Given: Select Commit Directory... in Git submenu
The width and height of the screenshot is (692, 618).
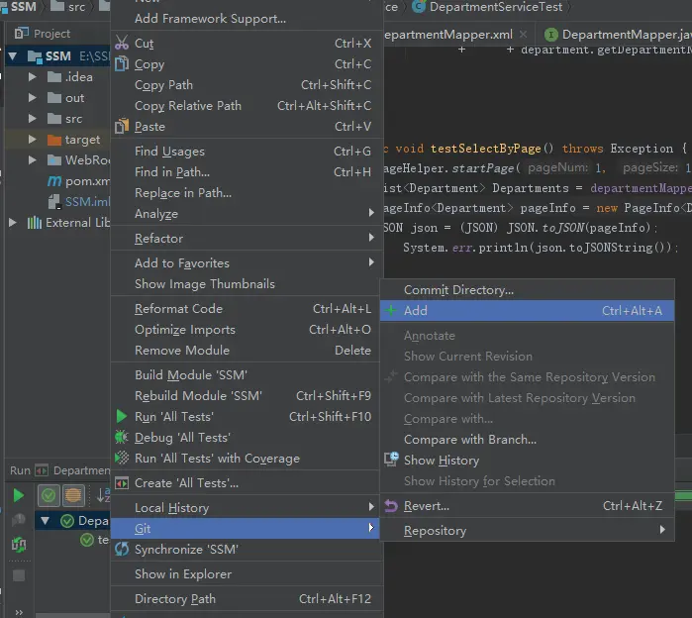Looking at the screenshot, I should click(x=527, y=290).
